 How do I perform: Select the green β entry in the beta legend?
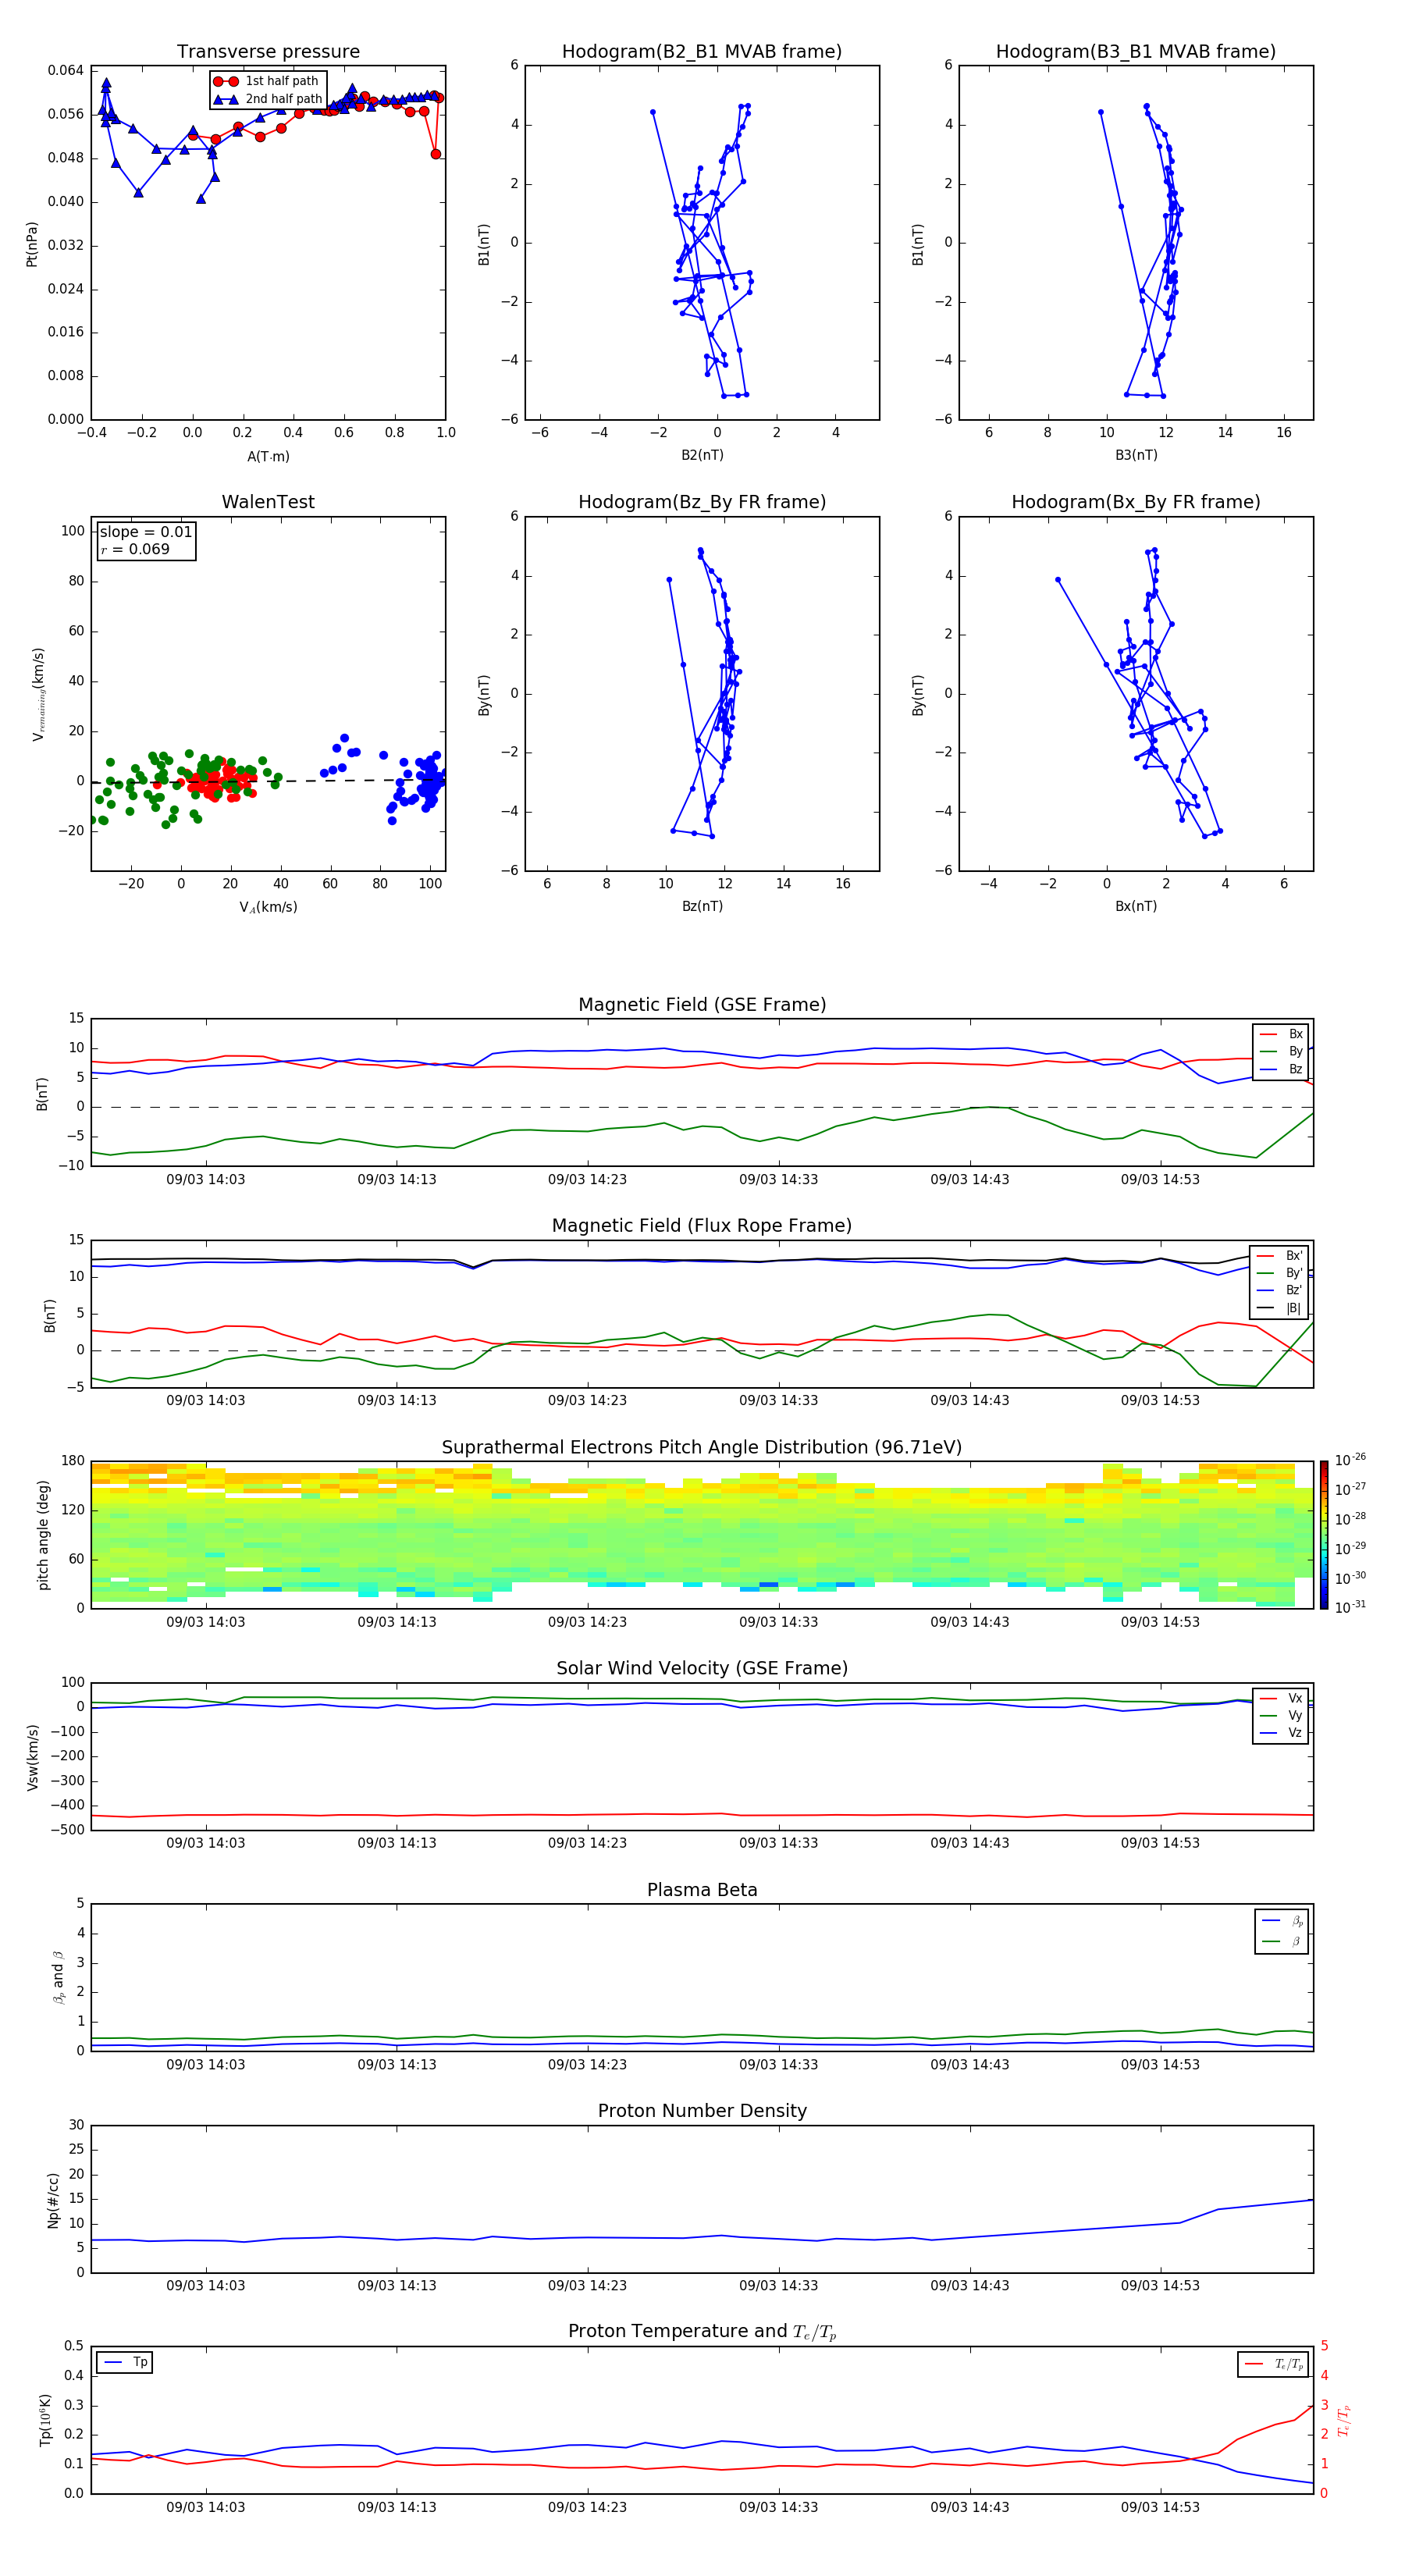(x=1282, y=1942)
